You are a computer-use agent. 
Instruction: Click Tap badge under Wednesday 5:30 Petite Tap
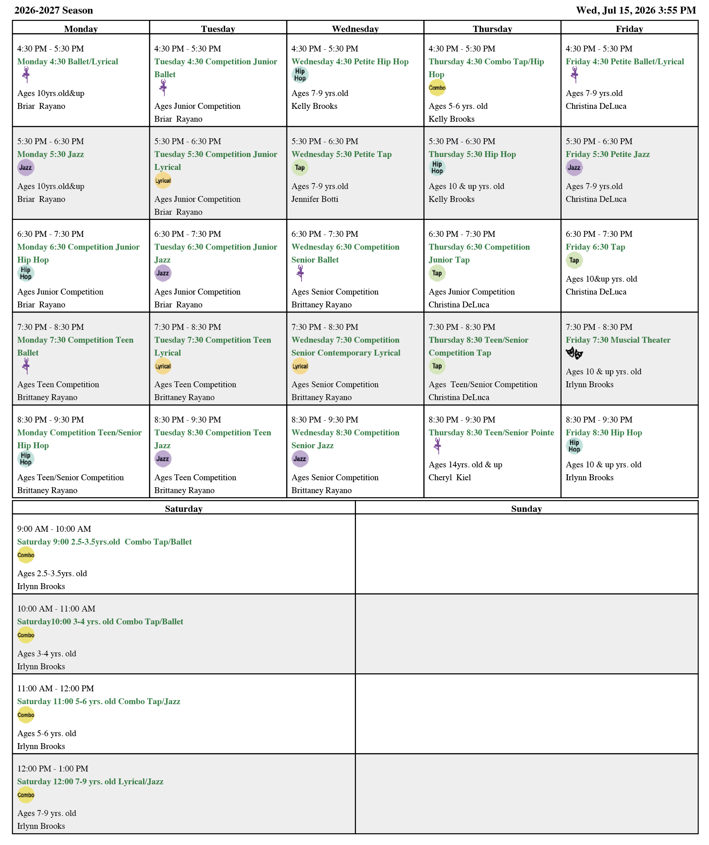click(300, 167)
